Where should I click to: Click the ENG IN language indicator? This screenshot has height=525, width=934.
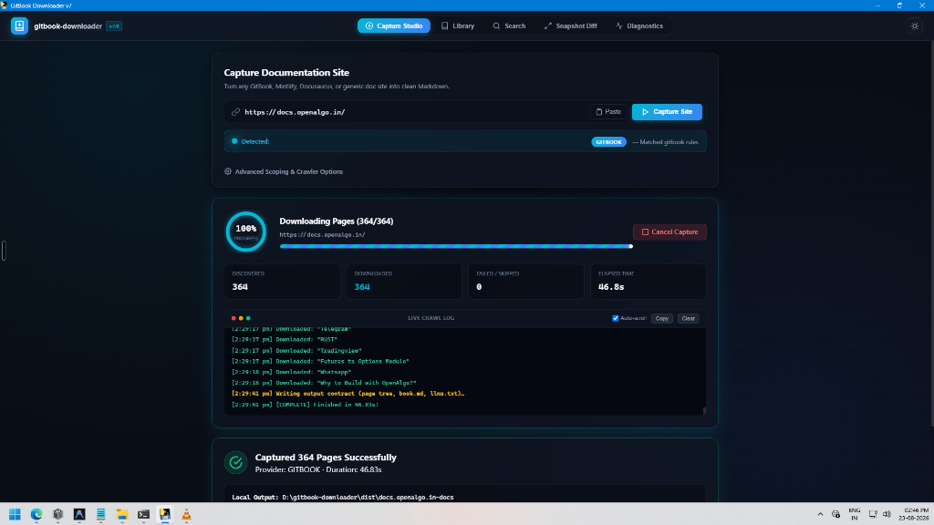[854, 514]
